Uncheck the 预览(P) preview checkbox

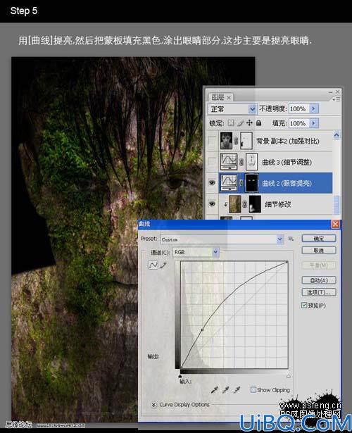(304, 305)
